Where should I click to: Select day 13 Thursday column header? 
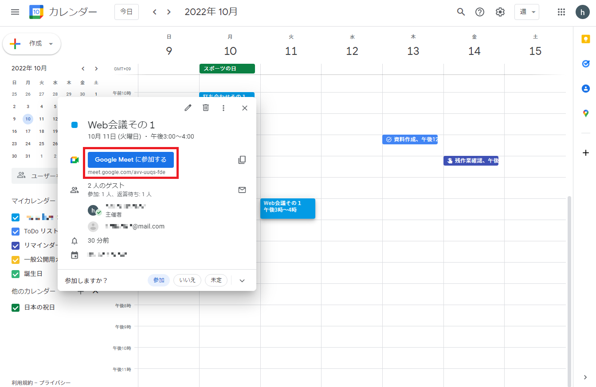413,51
